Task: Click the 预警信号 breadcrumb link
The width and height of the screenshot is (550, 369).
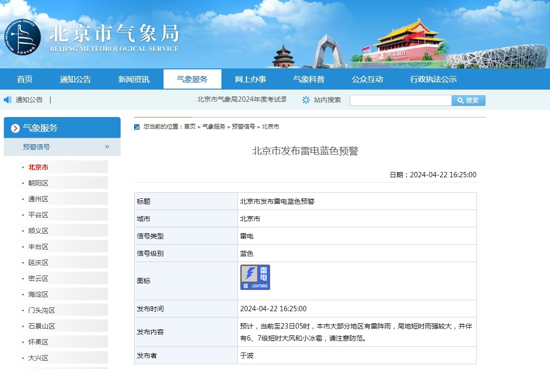Action: 244,127
